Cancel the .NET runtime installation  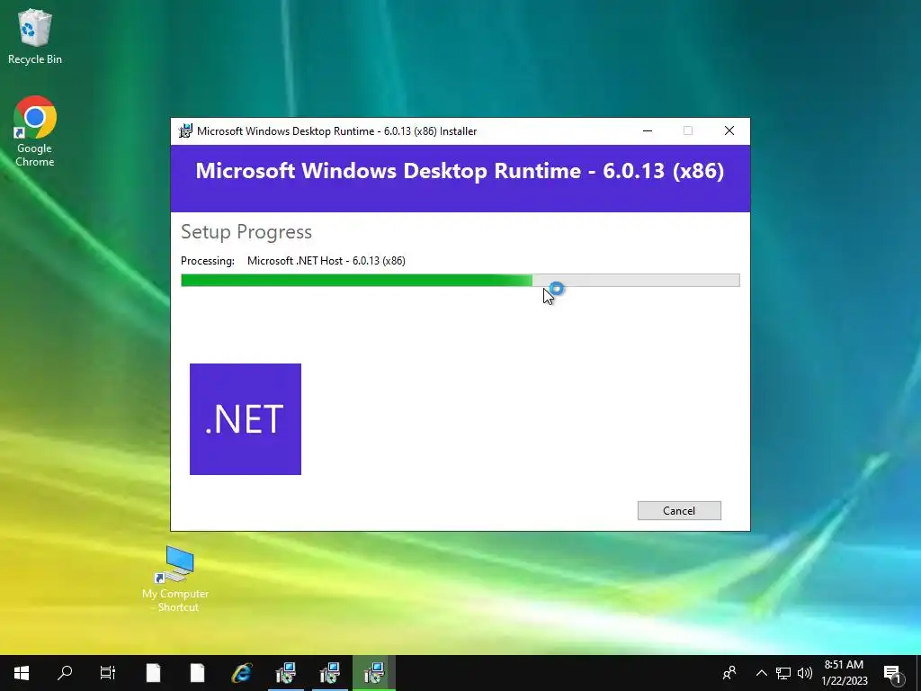click(x=679, y=511)
